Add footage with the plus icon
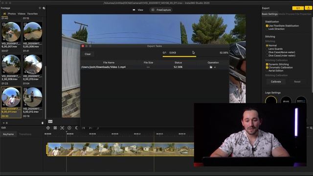This screenshot has width=313, height=176. click(x=40, y=8)
